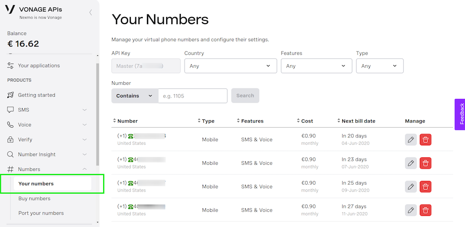Viewport: 465px width, 227px height.
Task: Edit the number billed 04-Jun-2020
Action: [x=411, y=139]
